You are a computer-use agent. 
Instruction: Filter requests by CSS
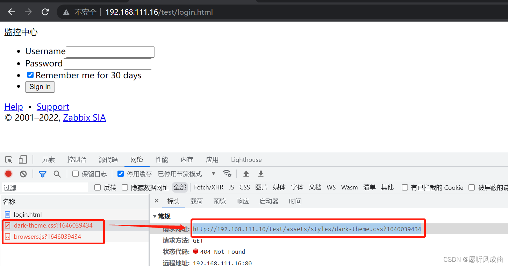[245, 187]
